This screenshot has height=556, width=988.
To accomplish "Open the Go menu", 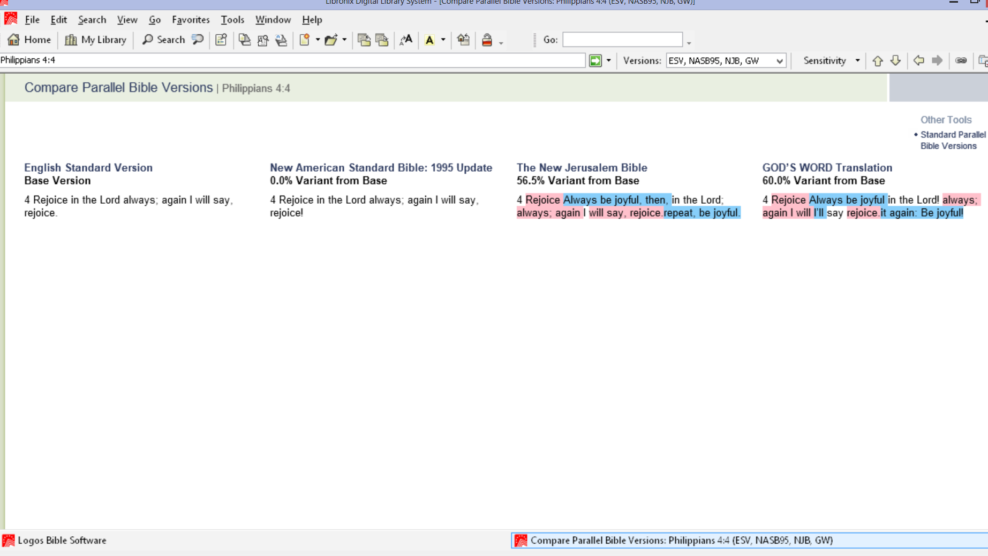I will (x=155, y=20).
